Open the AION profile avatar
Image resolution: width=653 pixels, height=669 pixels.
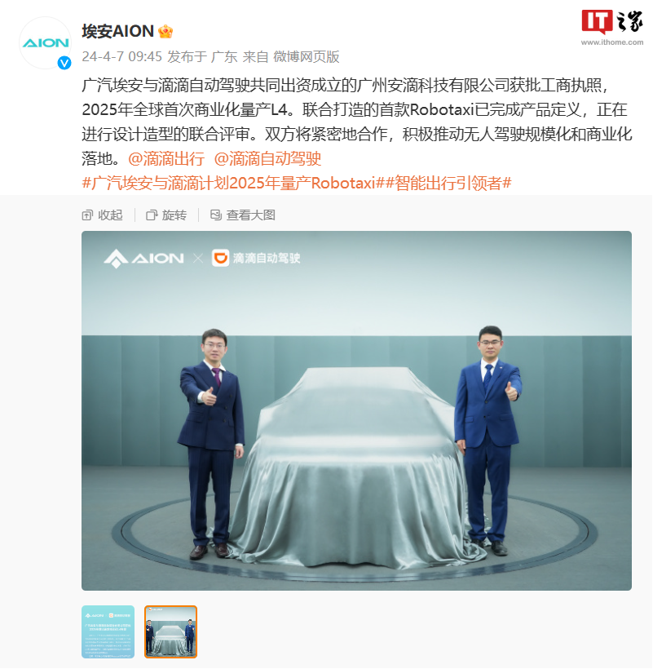[45, 42]
